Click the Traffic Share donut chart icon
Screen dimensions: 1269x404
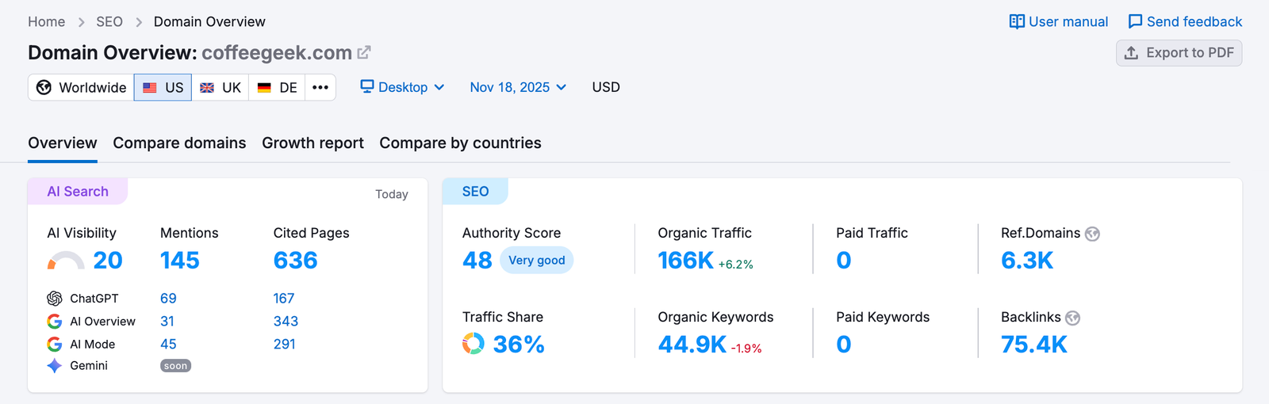click(473, 344)
